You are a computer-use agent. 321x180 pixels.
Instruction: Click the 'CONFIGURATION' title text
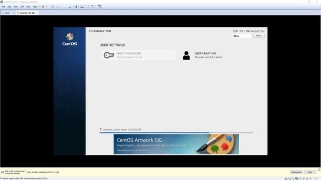coord(100,31)
